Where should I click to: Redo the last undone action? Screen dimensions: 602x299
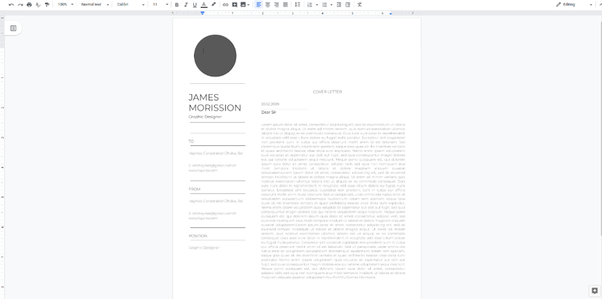pos(21,5)
